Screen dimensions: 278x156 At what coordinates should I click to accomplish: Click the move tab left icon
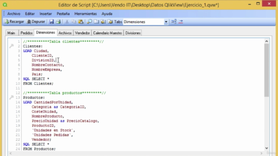tap(103, 22)
